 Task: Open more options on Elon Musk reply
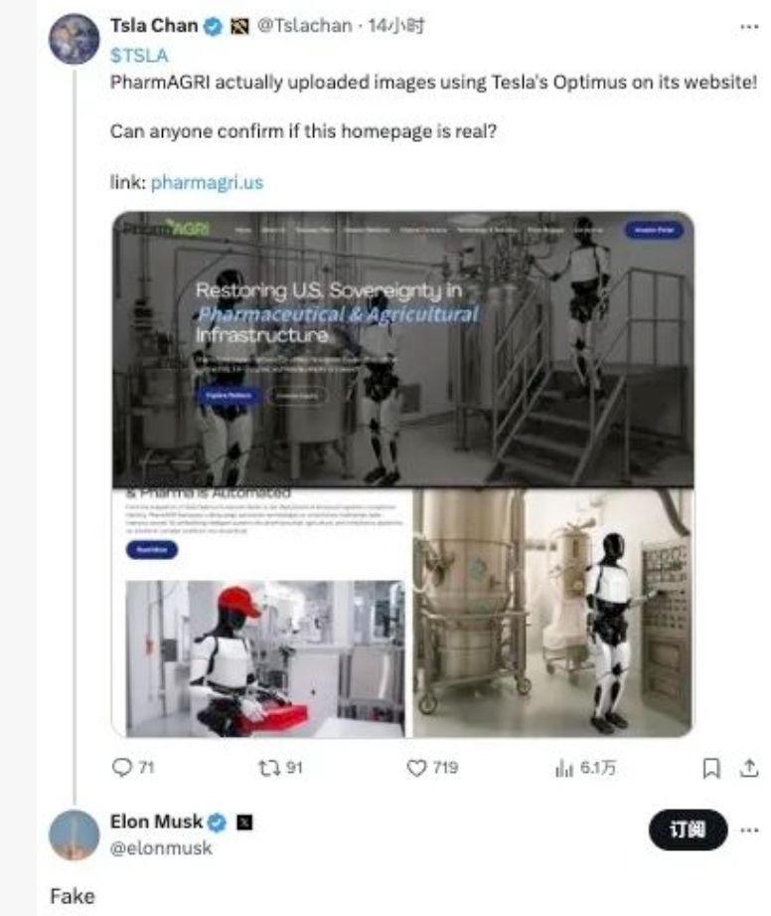coord(749,829)
